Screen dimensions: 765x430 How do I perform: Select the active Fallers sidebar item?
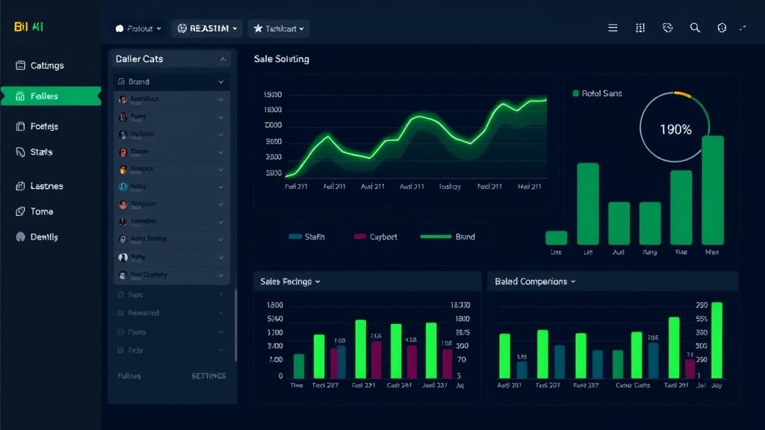click(51, 96)
